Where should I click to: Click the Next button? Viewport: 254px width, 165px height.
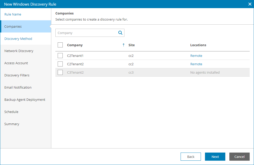click(x=215, y=157)
